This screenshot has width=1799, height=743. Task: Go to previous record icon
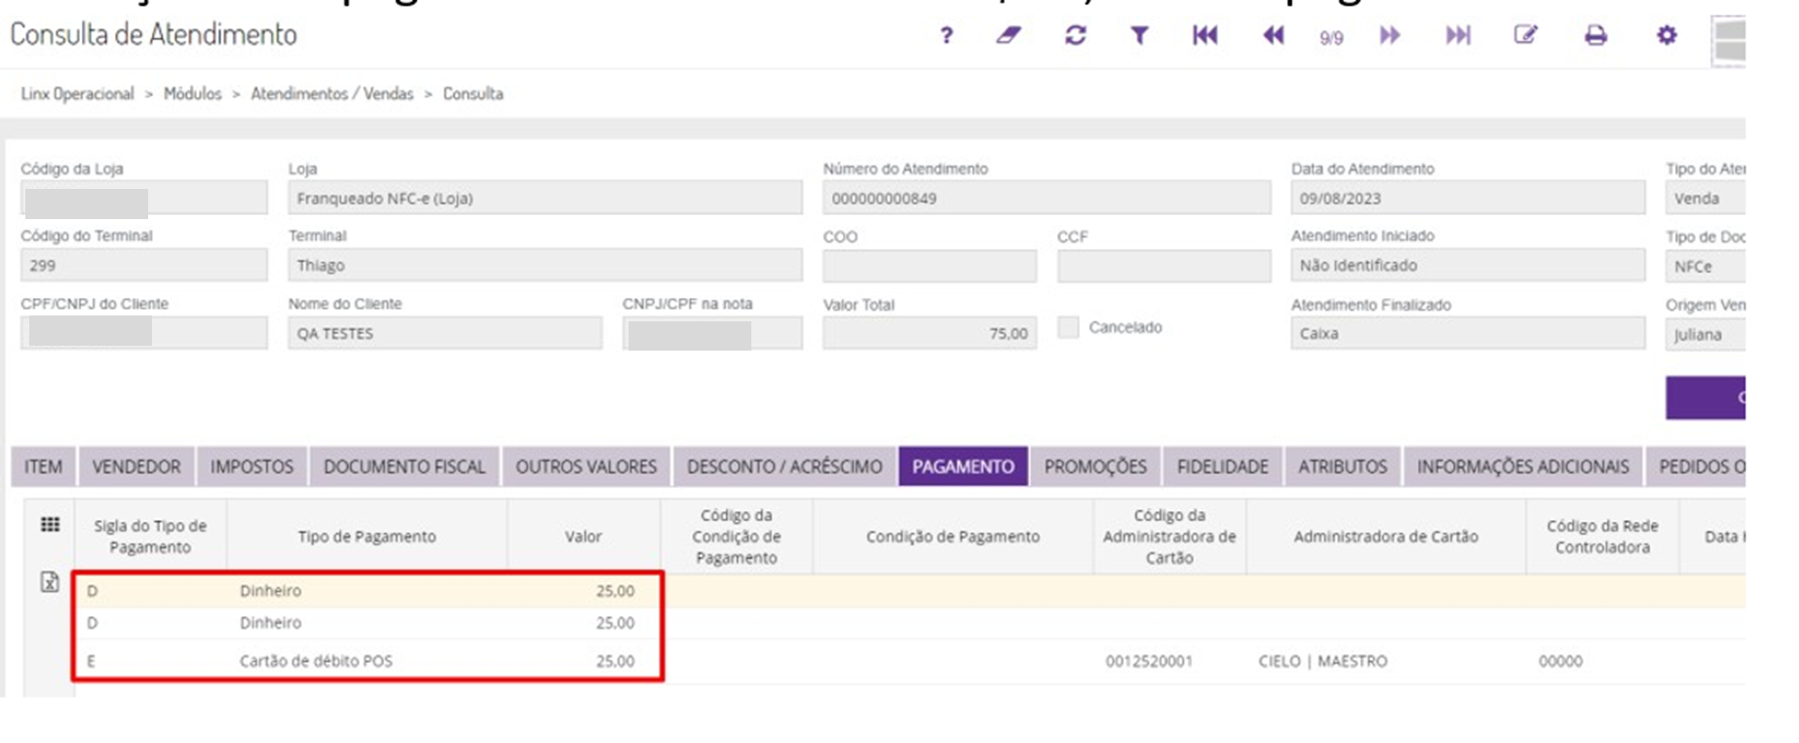(x=1273, y=36)
